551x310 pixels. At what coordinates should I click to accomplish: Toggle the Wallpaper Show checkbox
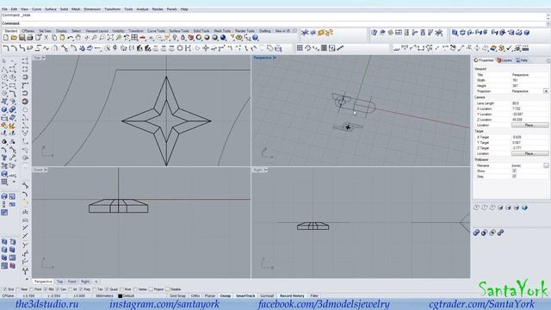[x=514, y=170]
